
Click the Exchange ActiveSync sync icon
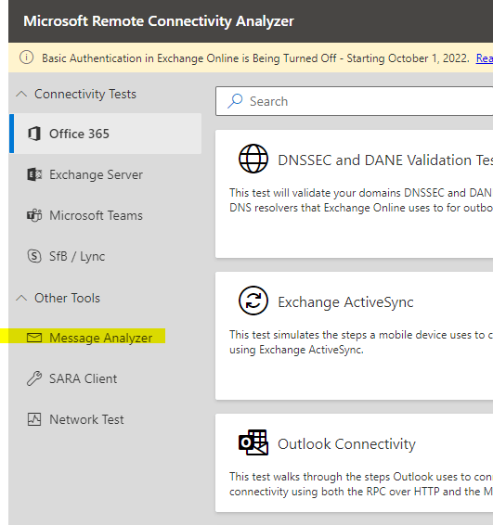tap(253, 301)
